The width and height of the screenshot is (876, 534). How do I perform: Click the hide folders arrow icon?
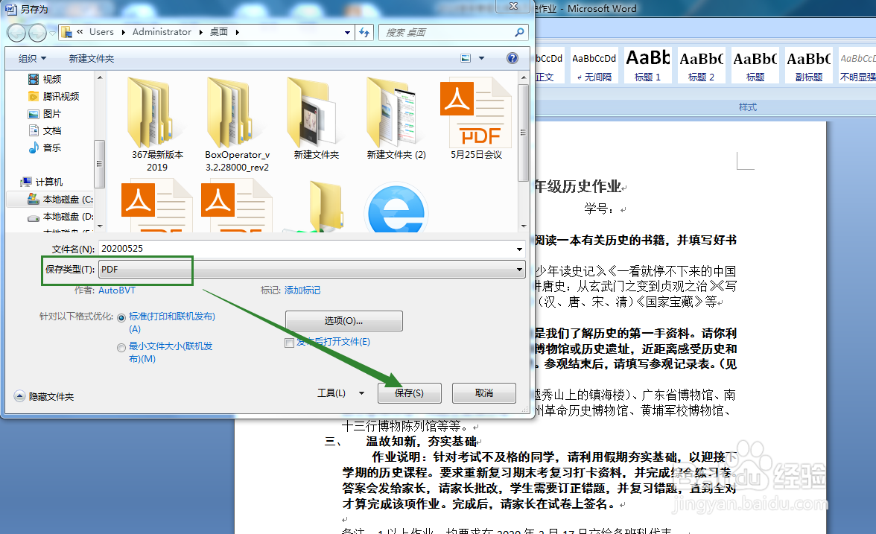[19, 396]
